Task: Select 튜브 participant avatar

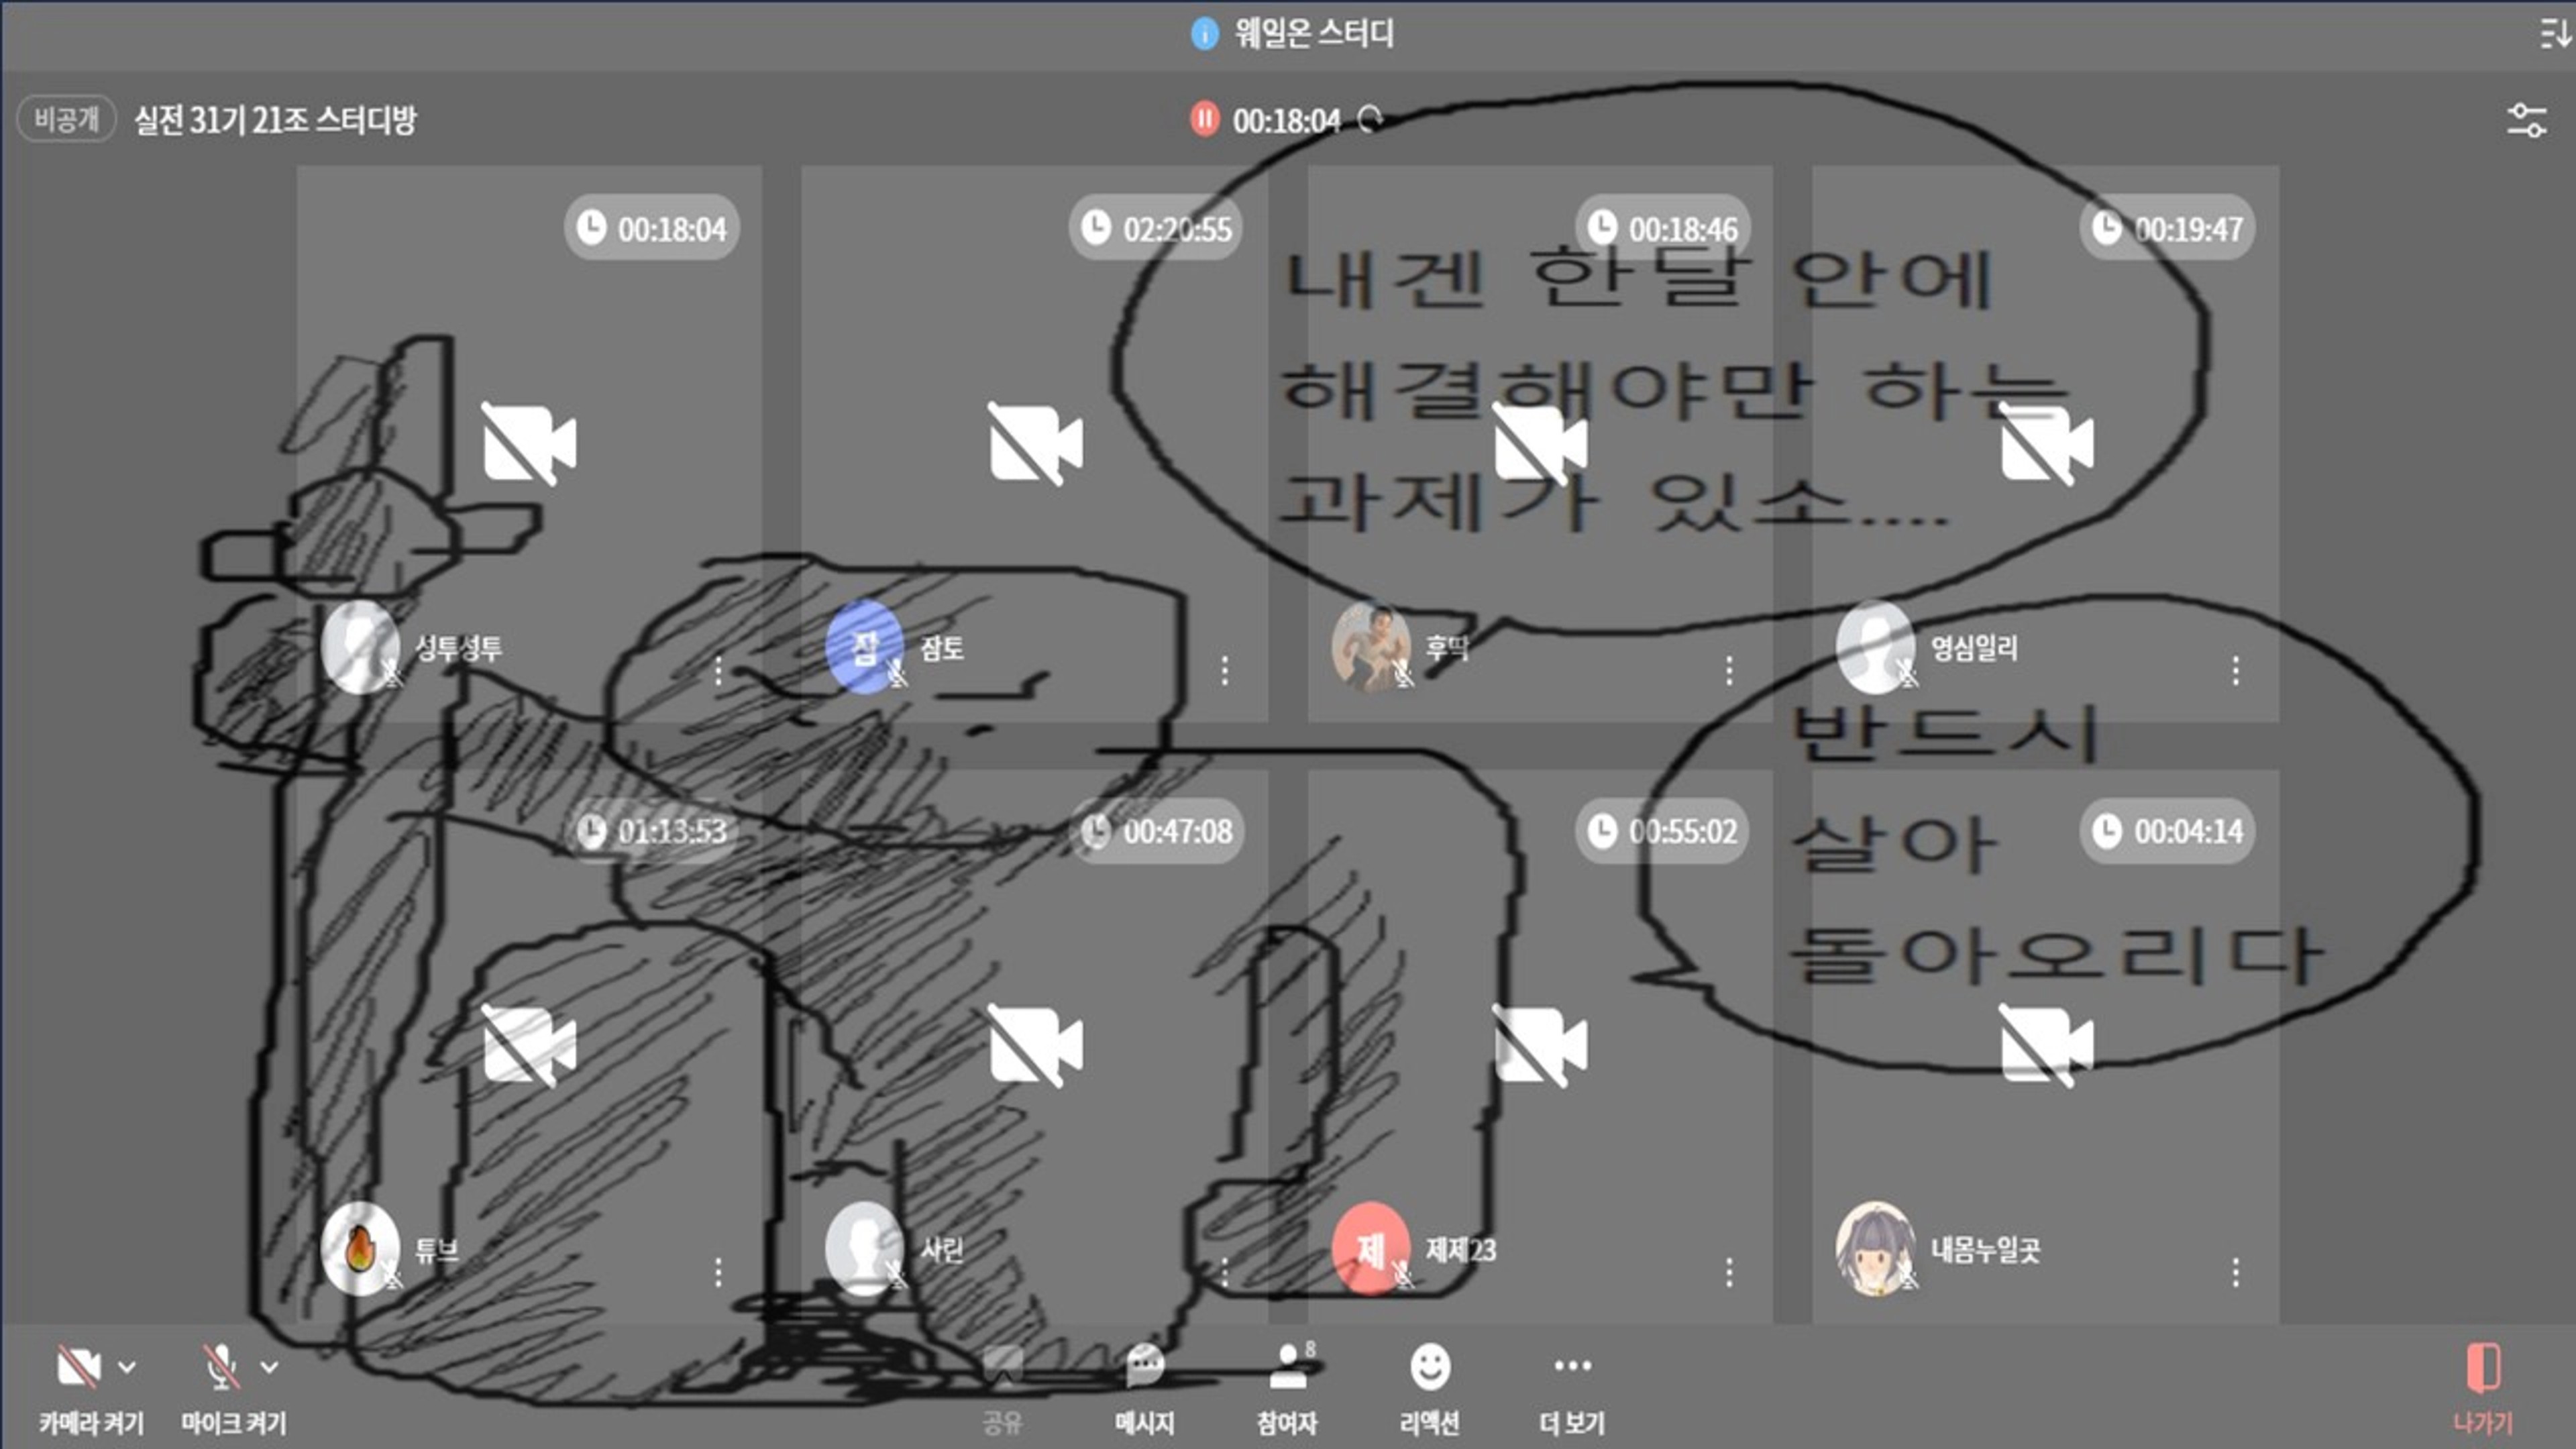Action: [x=360, y=1249]
